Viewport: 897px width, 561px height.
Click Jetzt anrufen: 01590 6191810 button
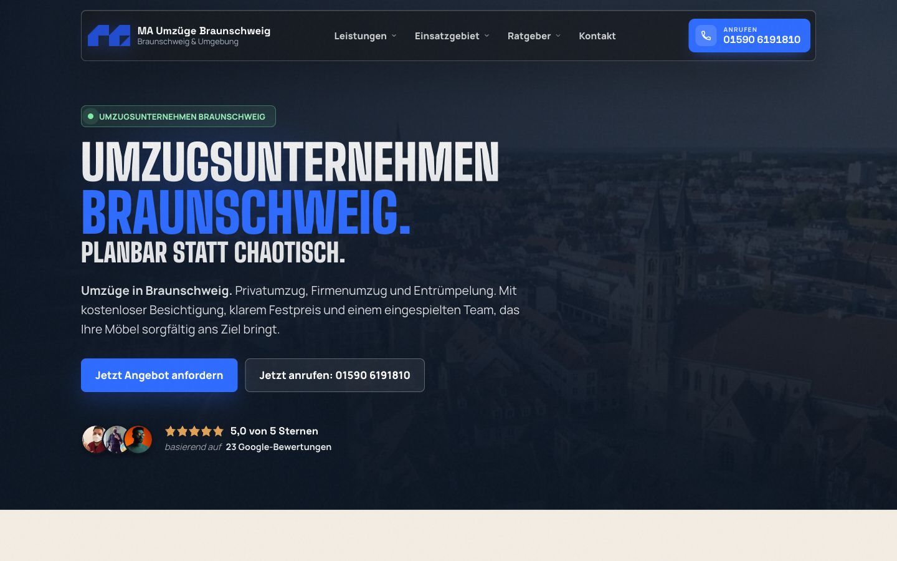335,375
